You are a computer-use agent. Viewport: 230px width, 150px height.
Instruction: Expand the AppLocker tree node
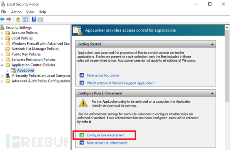pos(8,70)
